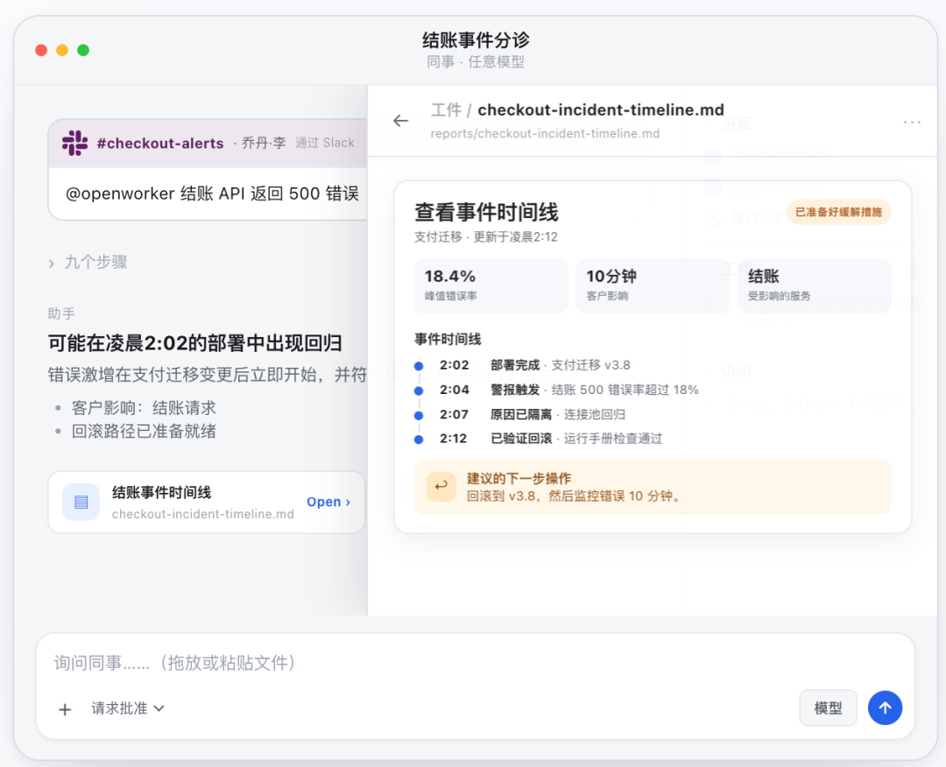Click the 可能在凌晨2:02的部署中出现回归 heading
The height and width of the screenshot is (767, 946).
pos(194,343)
